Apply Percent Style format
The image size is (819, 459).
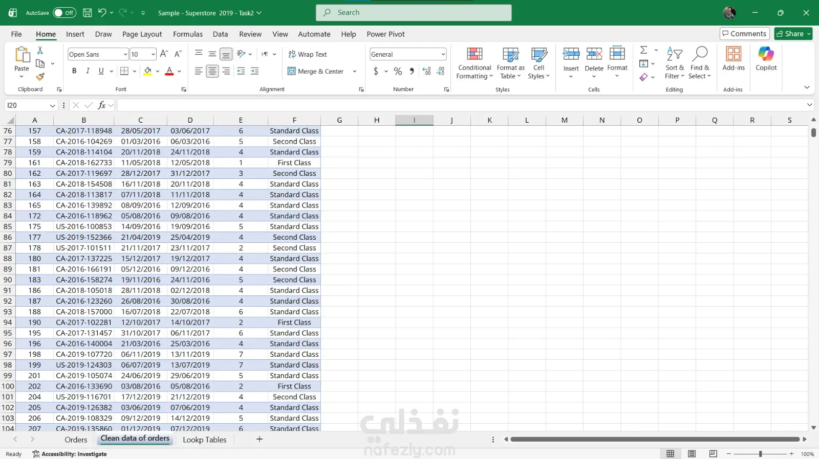click(398, 71)
